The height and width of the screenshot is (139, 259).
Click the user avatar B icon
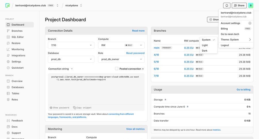[251, 5]
